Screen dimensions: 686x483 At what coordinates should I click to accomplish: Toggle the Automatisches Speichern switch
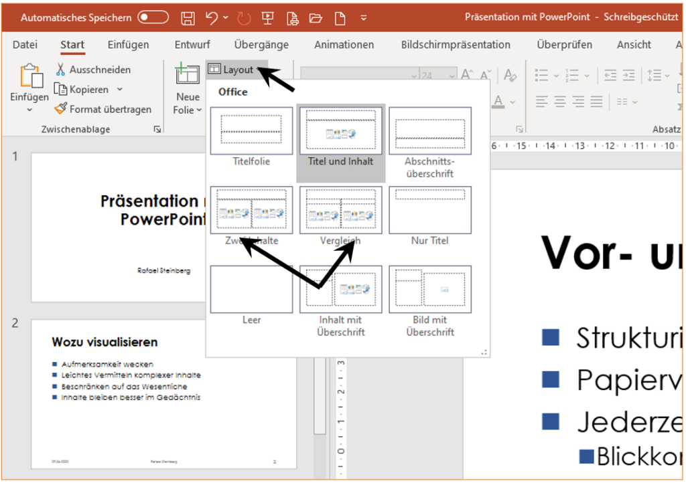pyautogui.click(x=153, y=17)
